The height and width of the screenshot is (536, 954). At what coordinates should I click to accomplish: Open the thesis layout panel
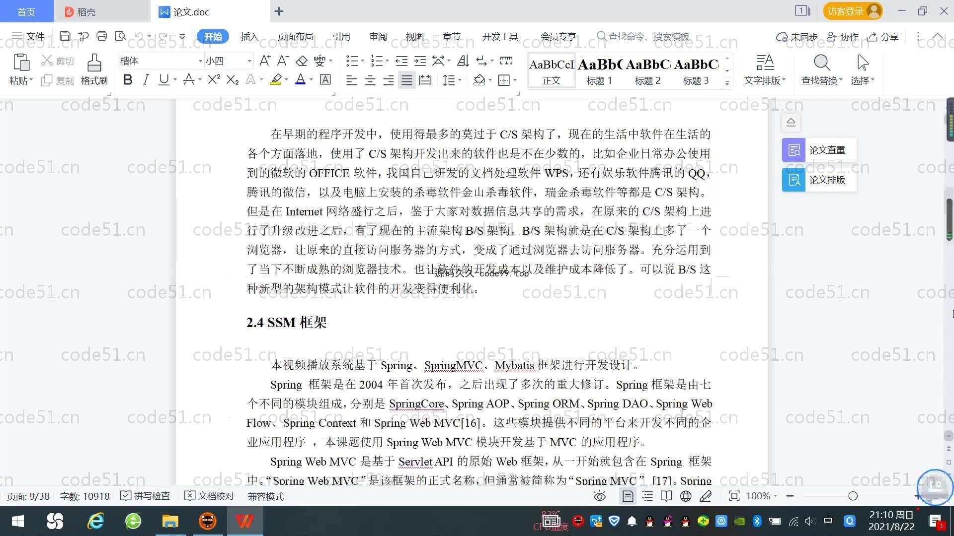click(x=819, y=180)
